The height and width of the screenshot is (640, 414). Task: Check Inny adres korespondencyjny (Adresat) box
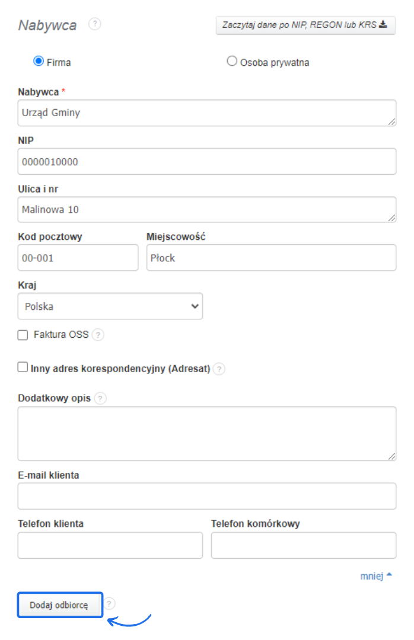click(x=23, y=367)
